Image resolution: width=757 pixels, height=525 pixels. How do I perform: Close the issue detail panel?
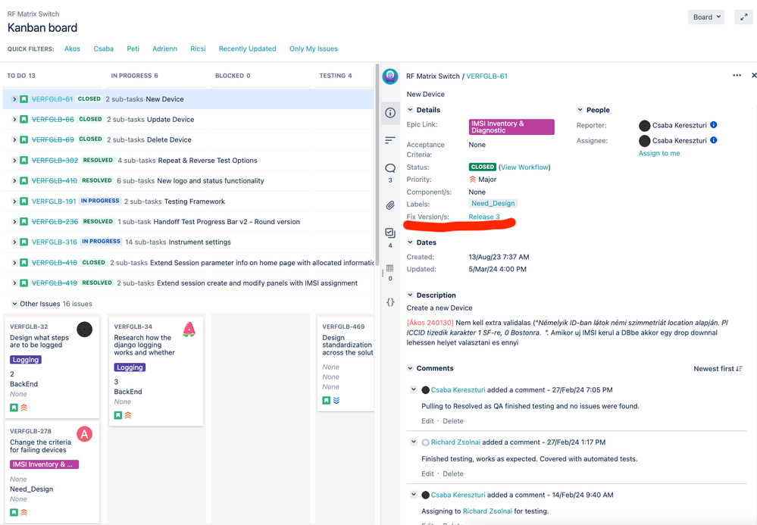(x=754, y=75)
